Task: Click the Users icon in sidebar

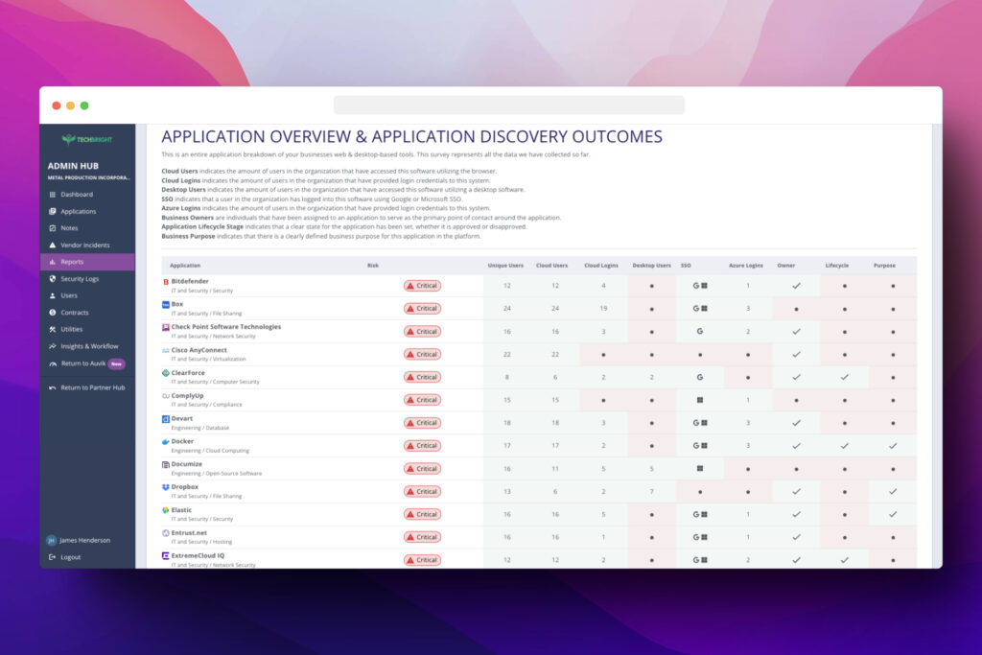Action: pos(53,295)
